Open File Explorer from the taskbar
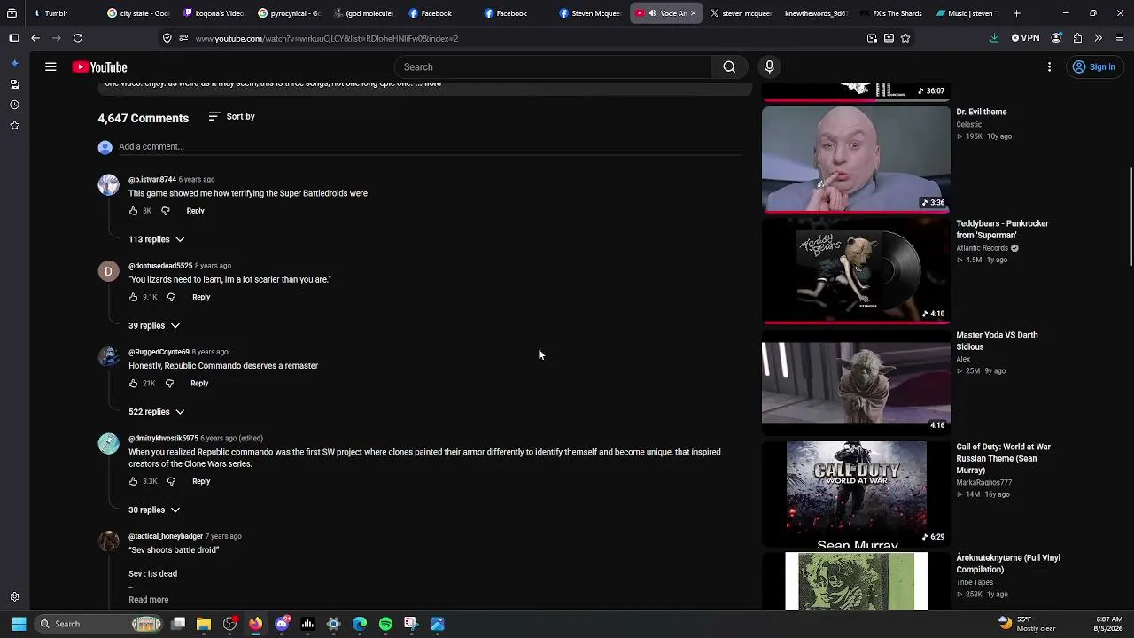1134x638 pixels. point(204,624)
